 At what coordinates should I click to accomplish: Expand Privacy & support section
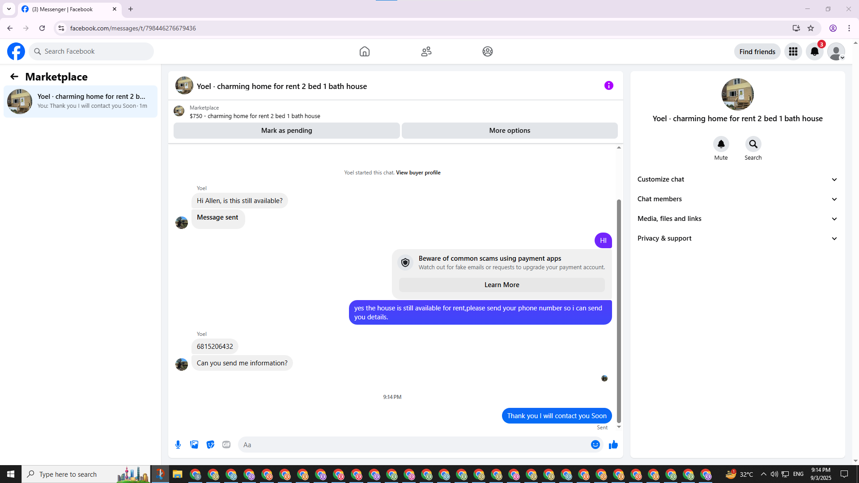pos(737,238)
